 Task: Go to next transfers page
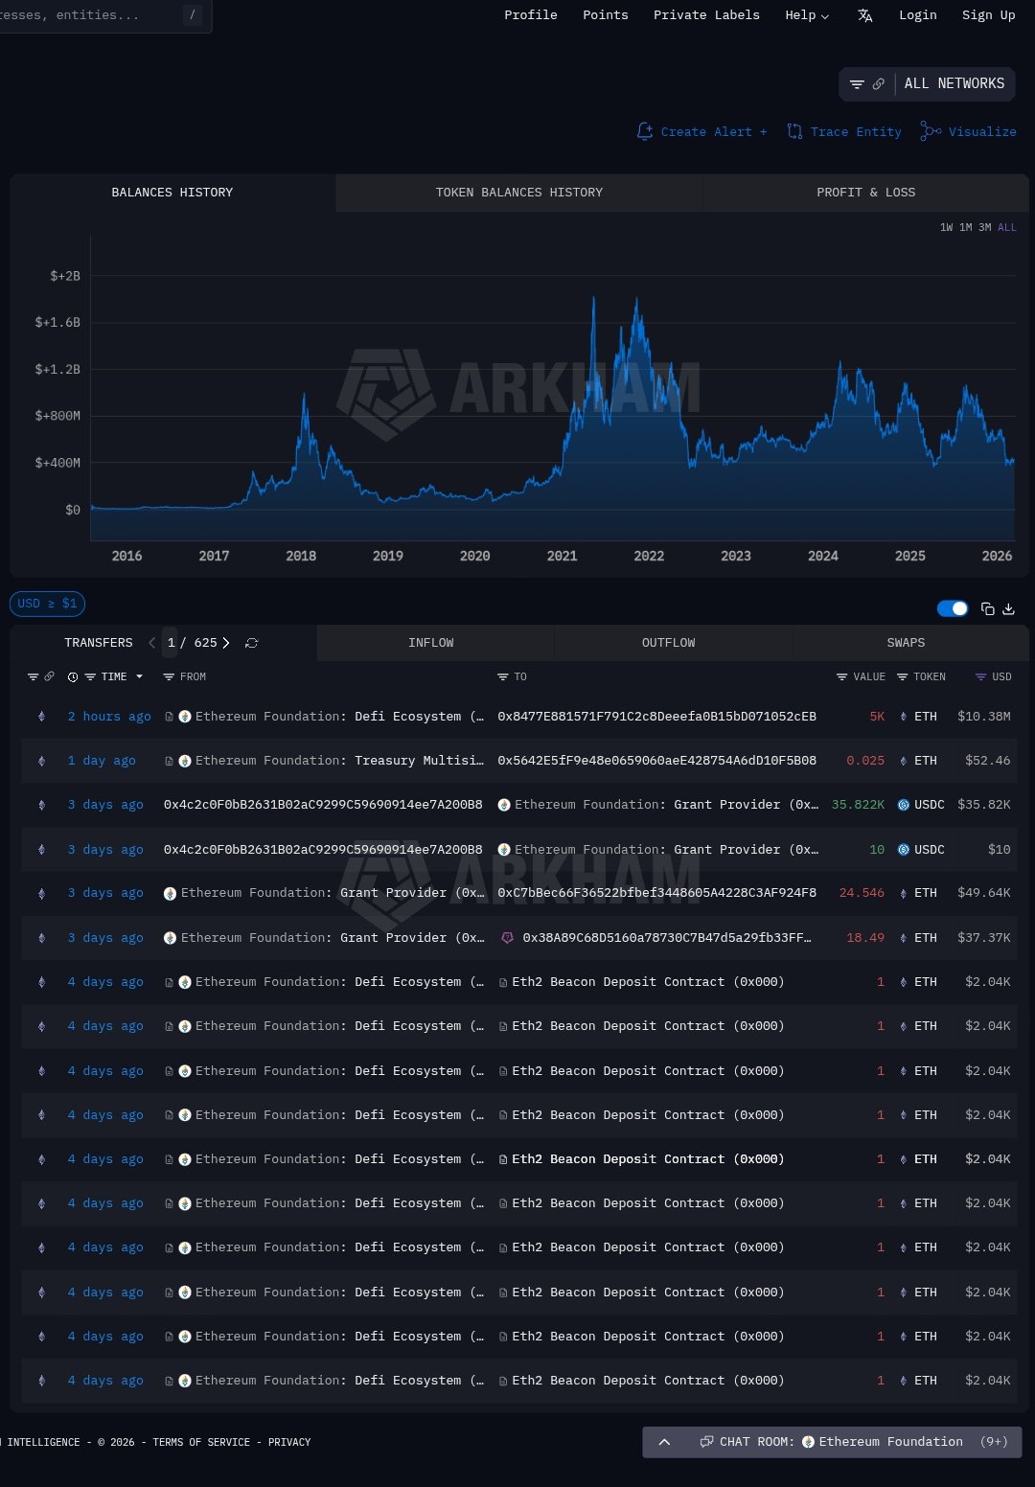(226, 643)
